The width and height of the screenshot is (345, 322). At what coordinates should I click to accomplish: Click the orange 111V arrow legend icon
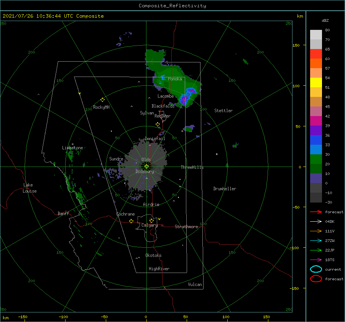click(316, 231)
